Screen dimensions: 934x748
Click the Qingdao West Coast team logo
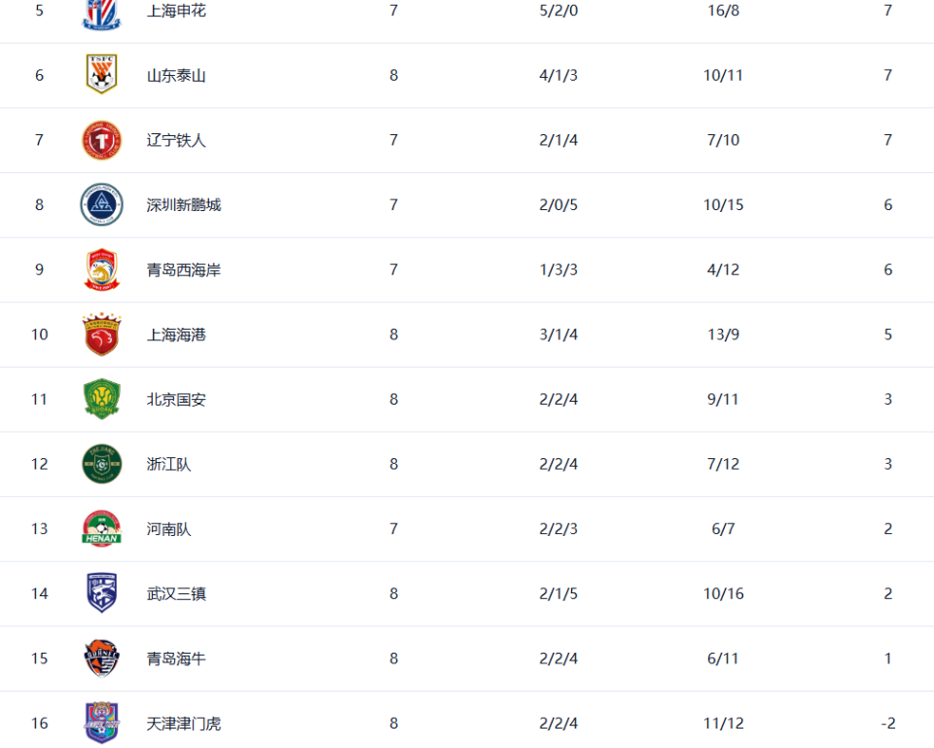tap(102, 269)
